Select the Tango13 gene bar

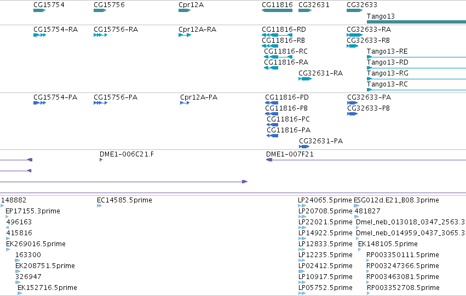pos(416,22)
